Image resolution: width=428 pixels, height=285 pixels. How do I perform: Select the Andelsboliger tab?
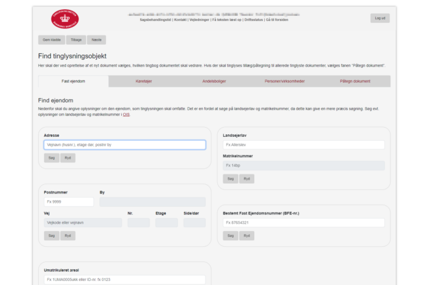[214, 81]
